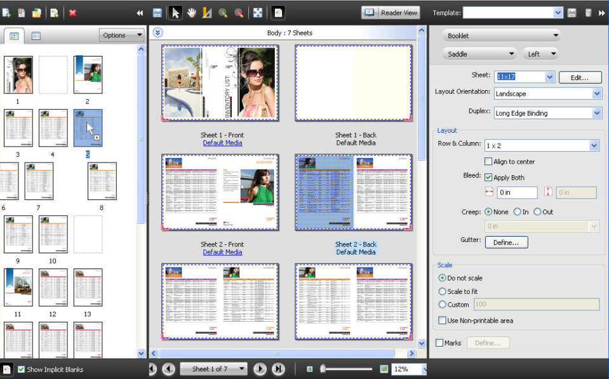
Task: Select the thumbnail for page 11
Action: click(18, 288)
